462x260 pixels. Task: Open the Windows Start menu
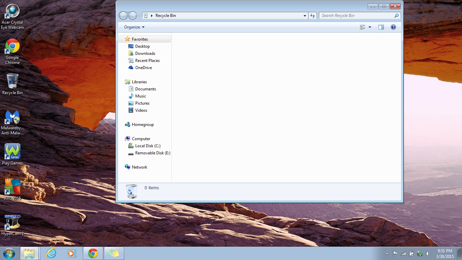pos(9,253)
